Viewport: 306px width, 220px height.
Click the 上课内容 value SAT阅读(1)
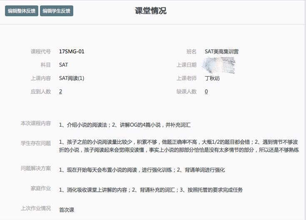click(72, 78)
